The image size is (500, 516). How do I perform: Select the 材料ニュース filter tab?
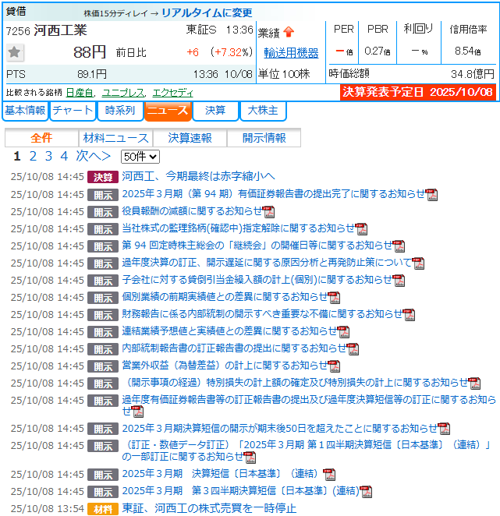(x=115, y=138)
